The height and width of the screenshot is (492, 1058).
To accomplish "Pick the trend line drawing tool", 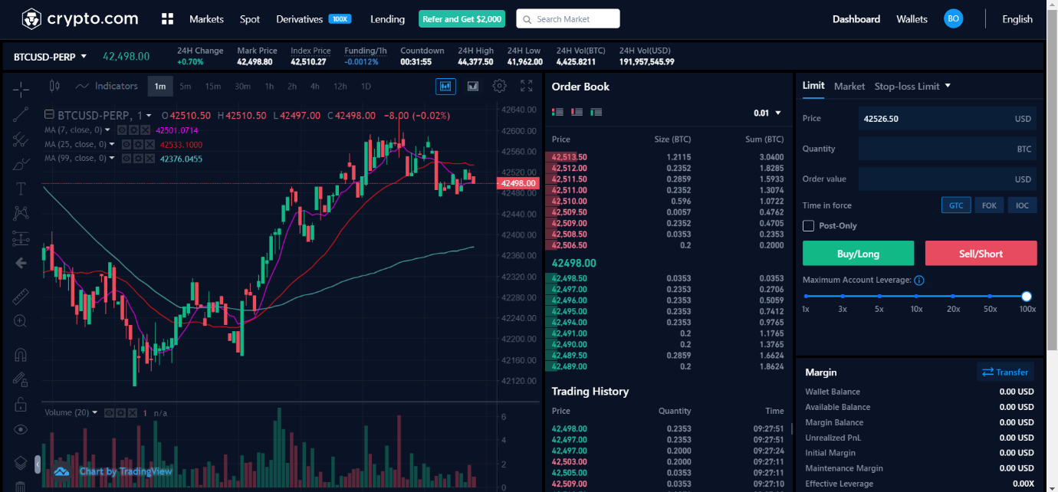I will click(21, 114).
